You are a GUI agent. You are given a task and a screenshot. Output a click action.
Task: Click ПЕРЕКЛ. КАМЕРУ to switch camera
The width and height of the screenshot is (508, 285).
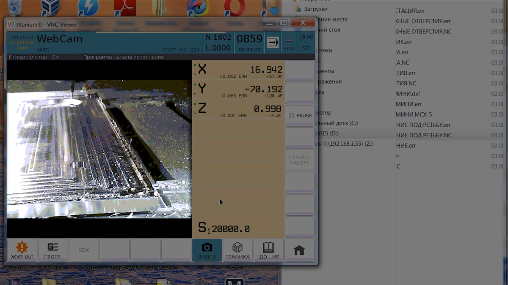pyautogui.click(x=300, y=160)
